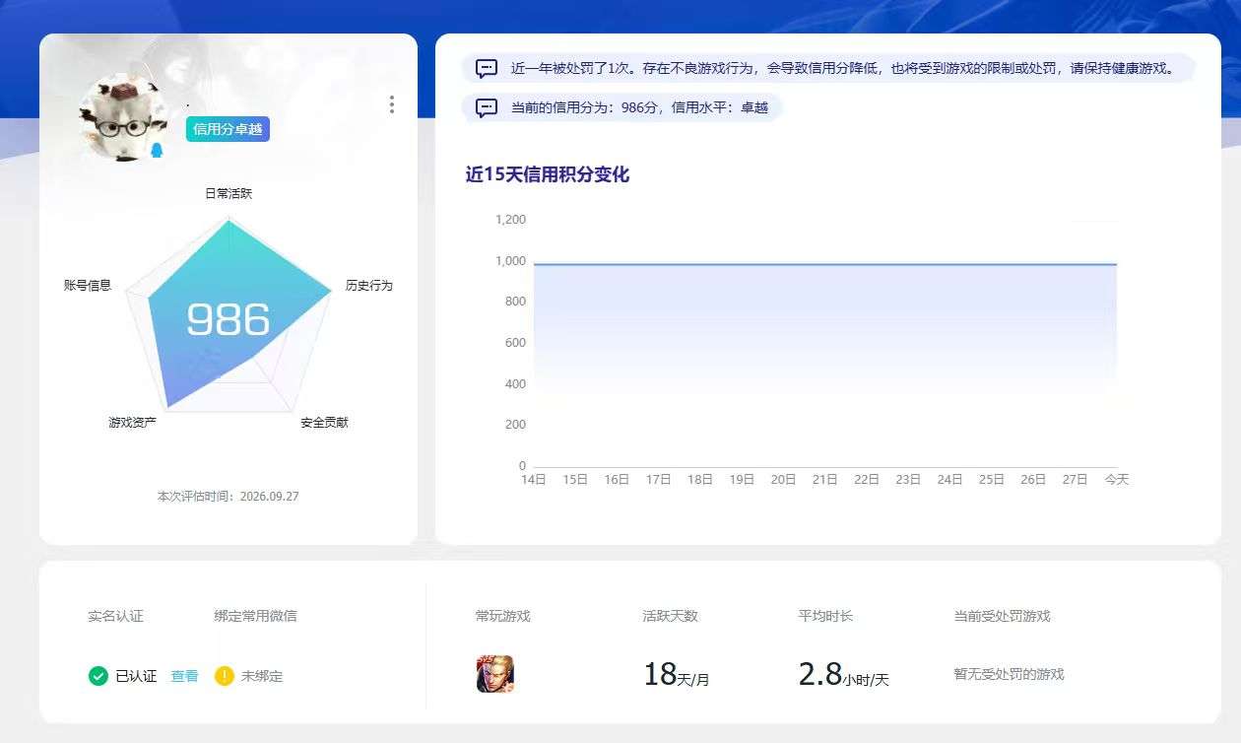Click the 986 credit score number
The width and height of the screenshot is (1241, 743).
click(229, 319)
